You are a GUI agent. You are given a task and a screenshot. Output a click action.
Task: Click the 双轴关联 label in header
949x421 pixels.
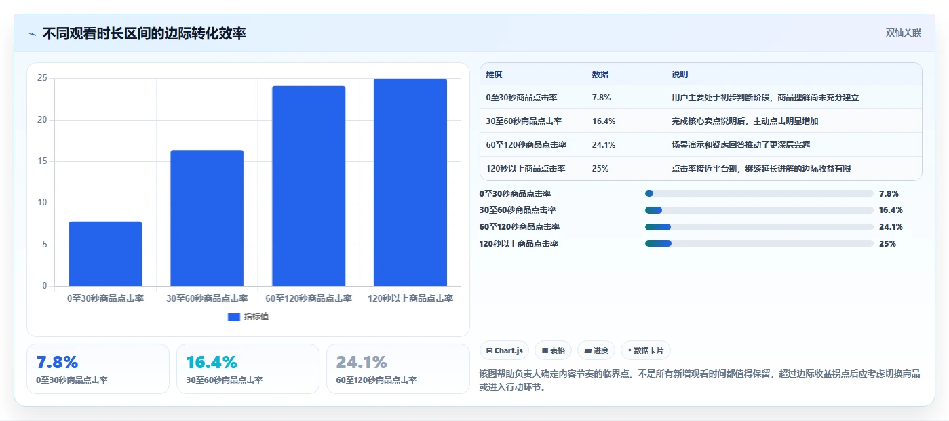[x=903, y=33]
